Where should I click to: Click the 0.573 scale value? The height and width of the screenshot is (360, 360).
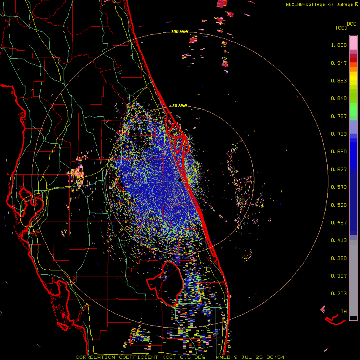pyautogui.click(x=339, y=187)
